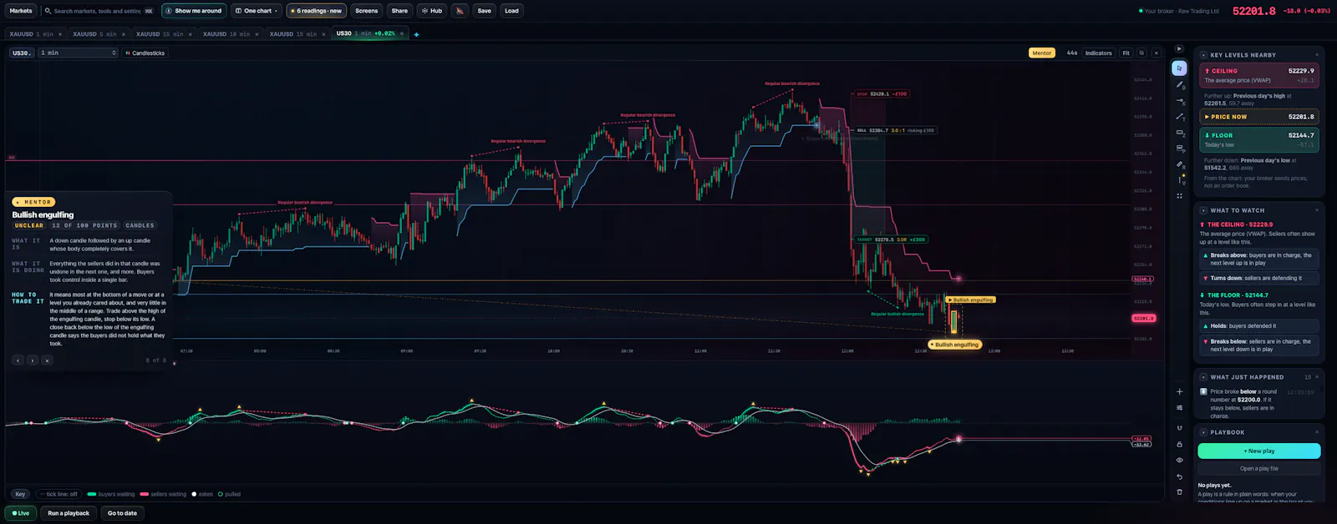
Task: Click the undo arrow in the side toolbar
Action: coord(1179,476)
